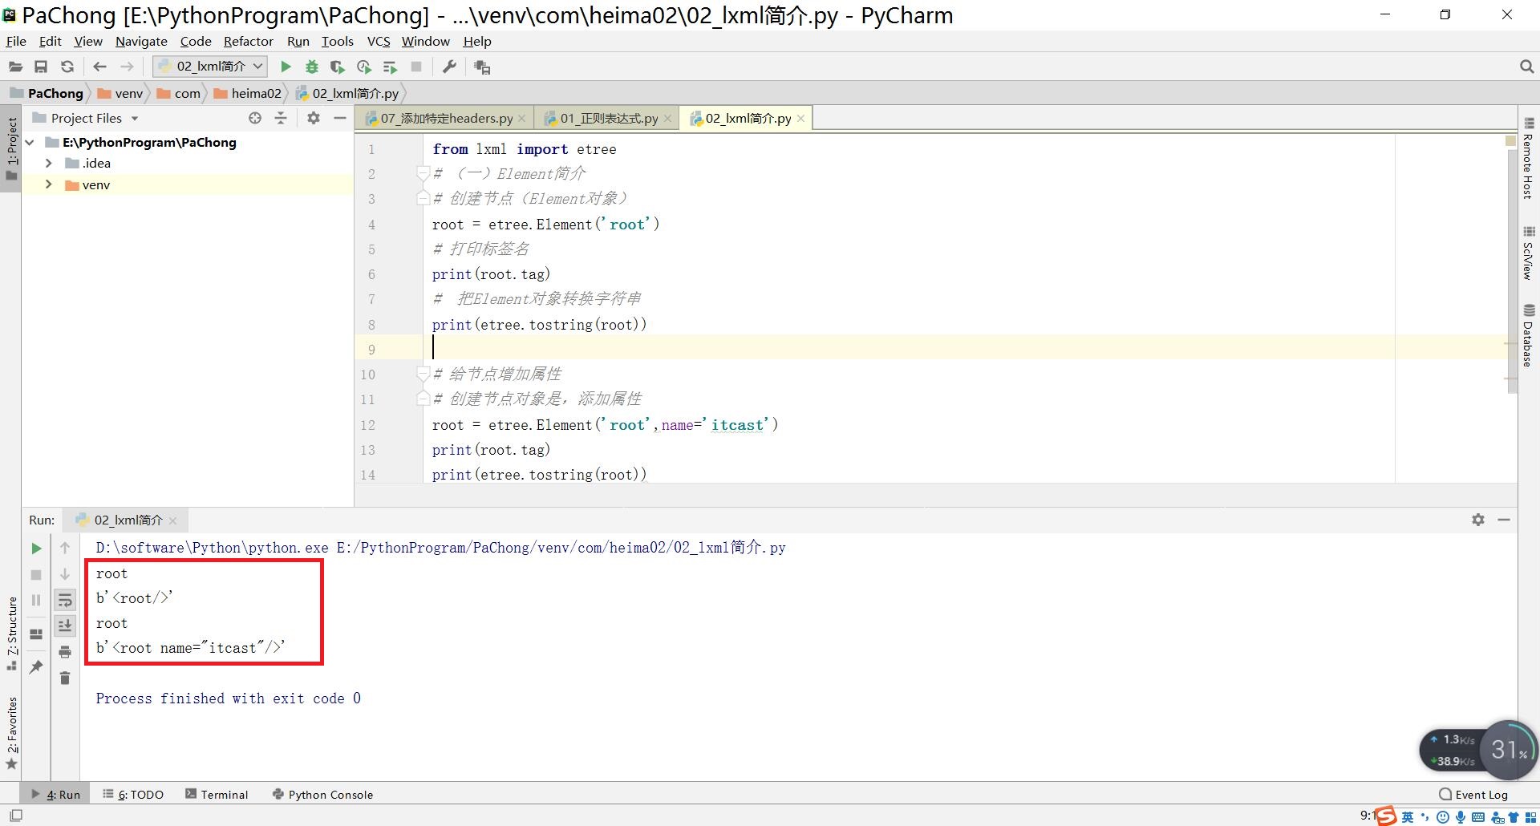The width and height of the screenshot is (1540, 826).
Task: Locate opened file with the crosshair icon
Action: point(255,118)
